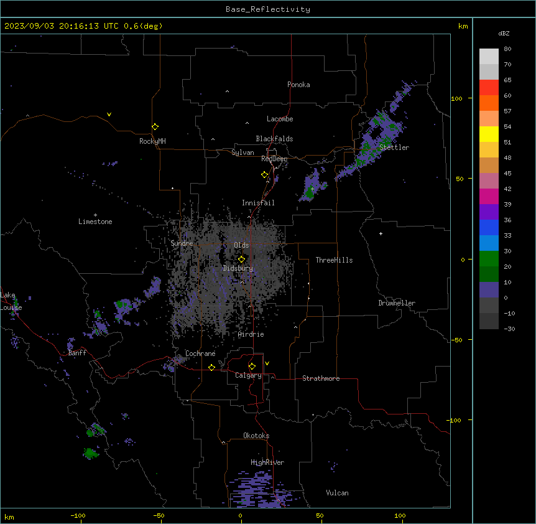Select the light blue 30-33 dBZ legend band
Viewport: 536px width, 524px height.
tap(489, 243)
